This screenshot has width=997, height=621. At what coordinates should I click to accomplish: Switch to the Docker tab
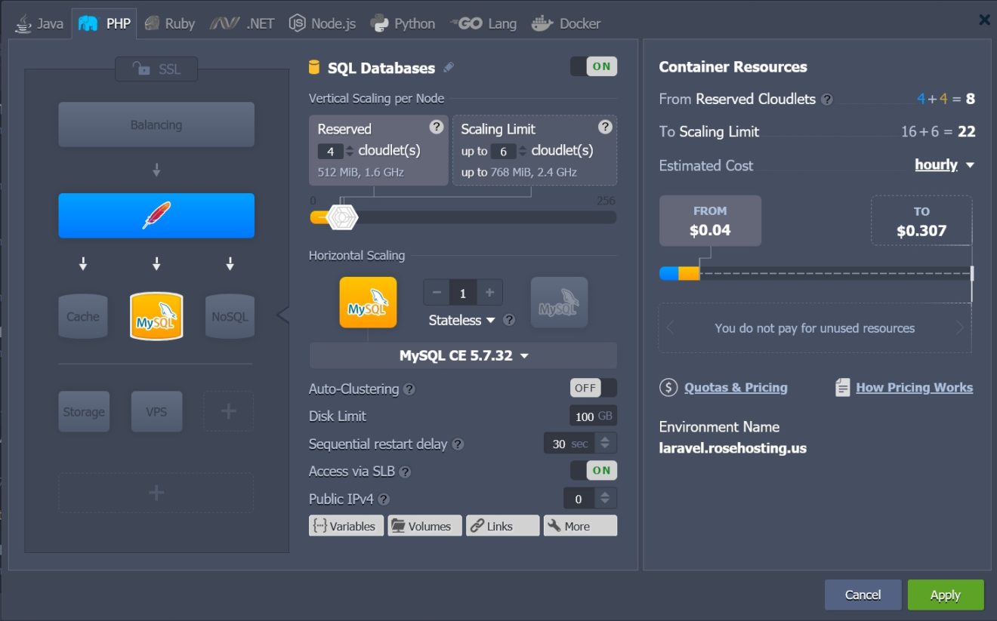(x=566, y=22)
